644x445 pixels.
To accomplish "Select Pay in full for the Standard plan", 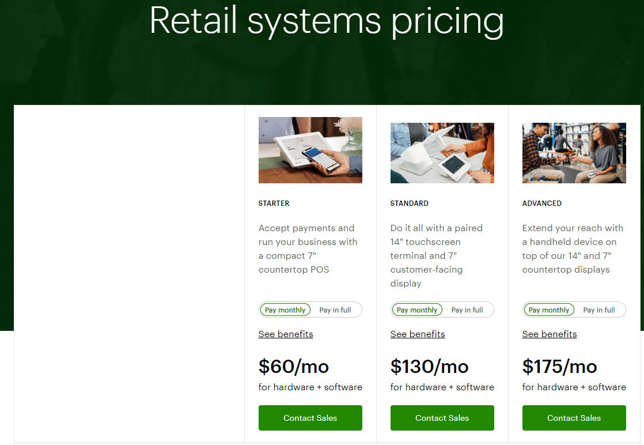I will [x=468, y=310].
